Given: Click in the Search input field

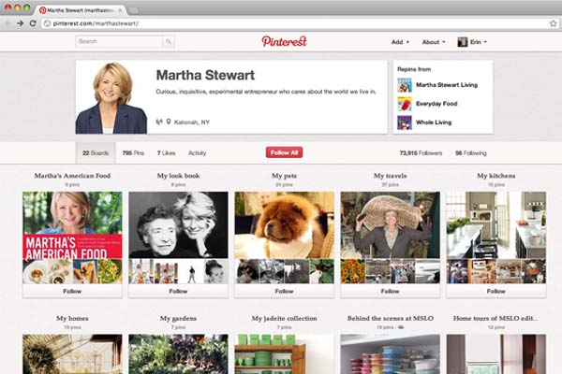Looking at the screenshot, I should tap(118, 41).
